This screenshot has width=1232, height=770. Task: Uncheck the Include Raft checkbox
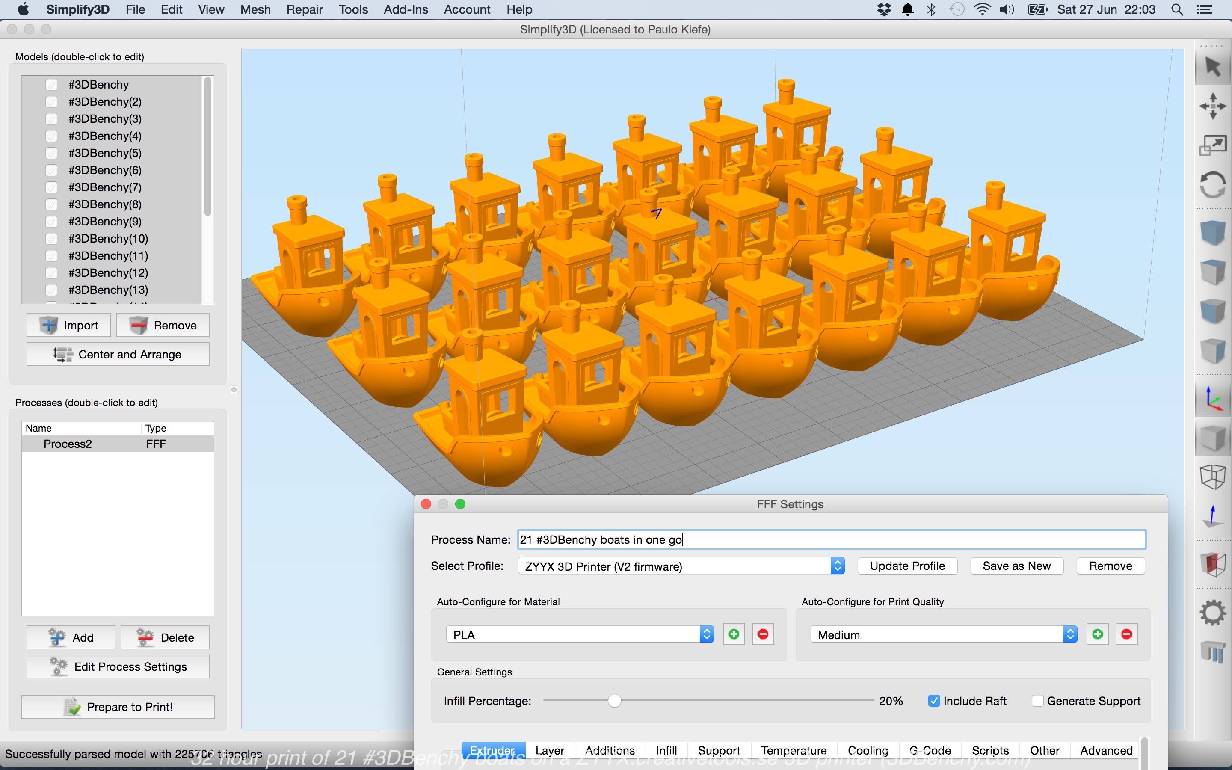934,701
